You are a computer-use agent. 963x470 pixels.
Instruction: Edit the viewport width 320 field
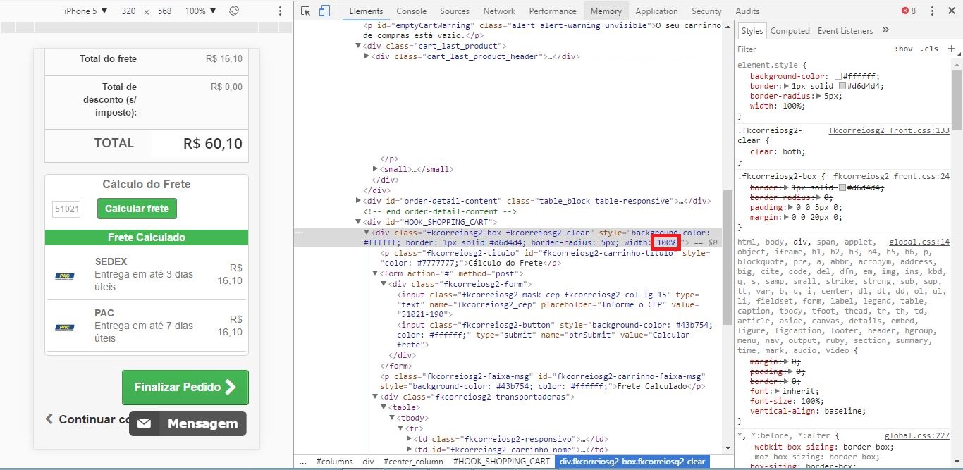(x=128, y=11)
